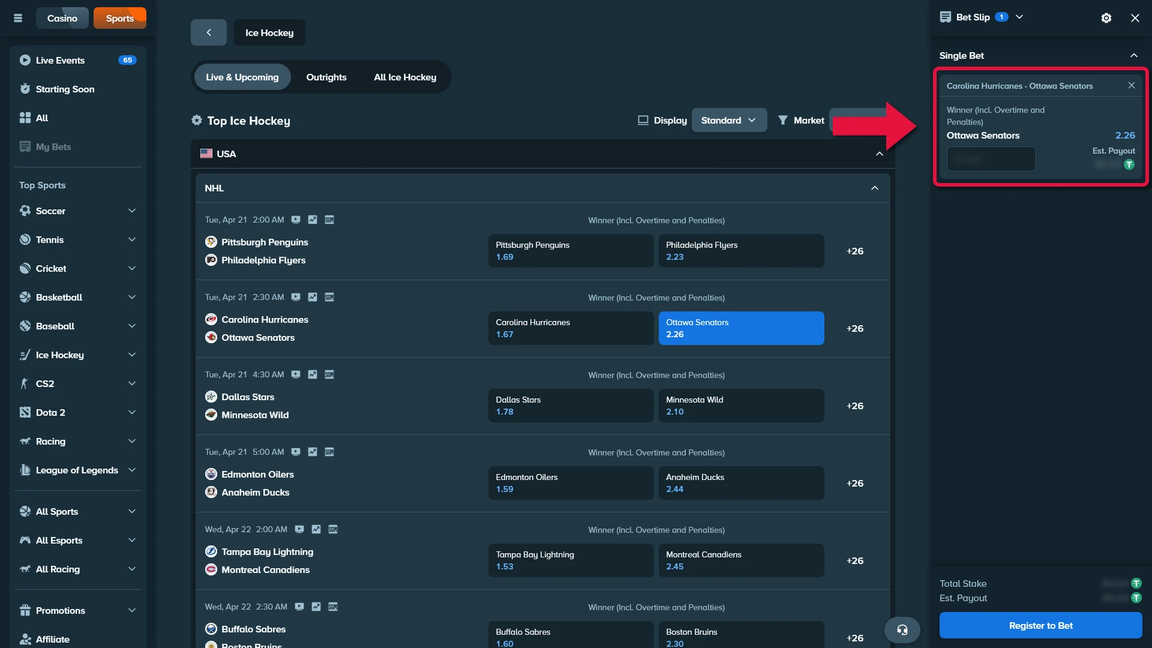Screen dimensions: 1152x648
Task: Click the Edmonton Oilers team logo
Action: pos(211,474)
